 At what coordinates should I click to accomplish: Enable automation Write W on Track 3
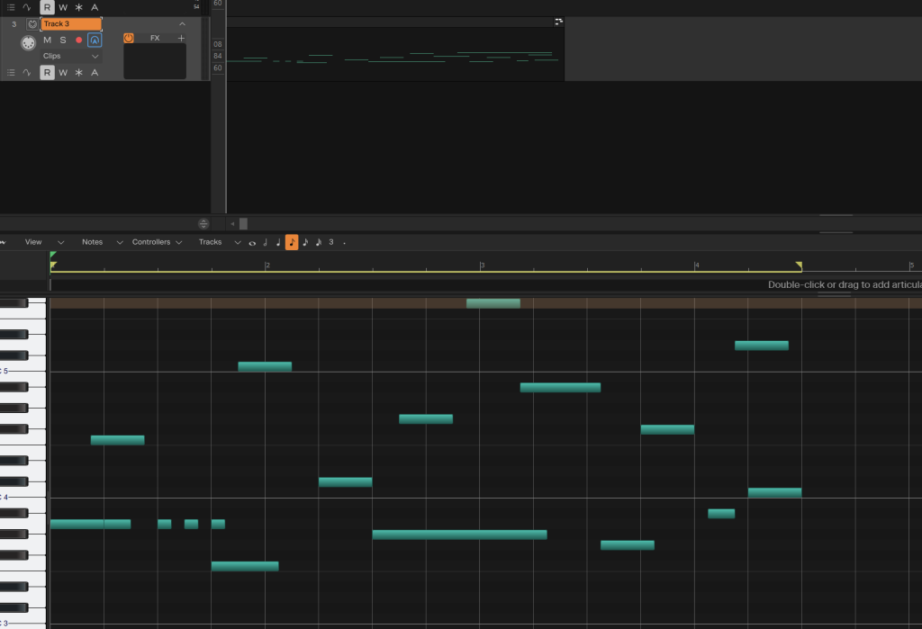pos(63,72)
